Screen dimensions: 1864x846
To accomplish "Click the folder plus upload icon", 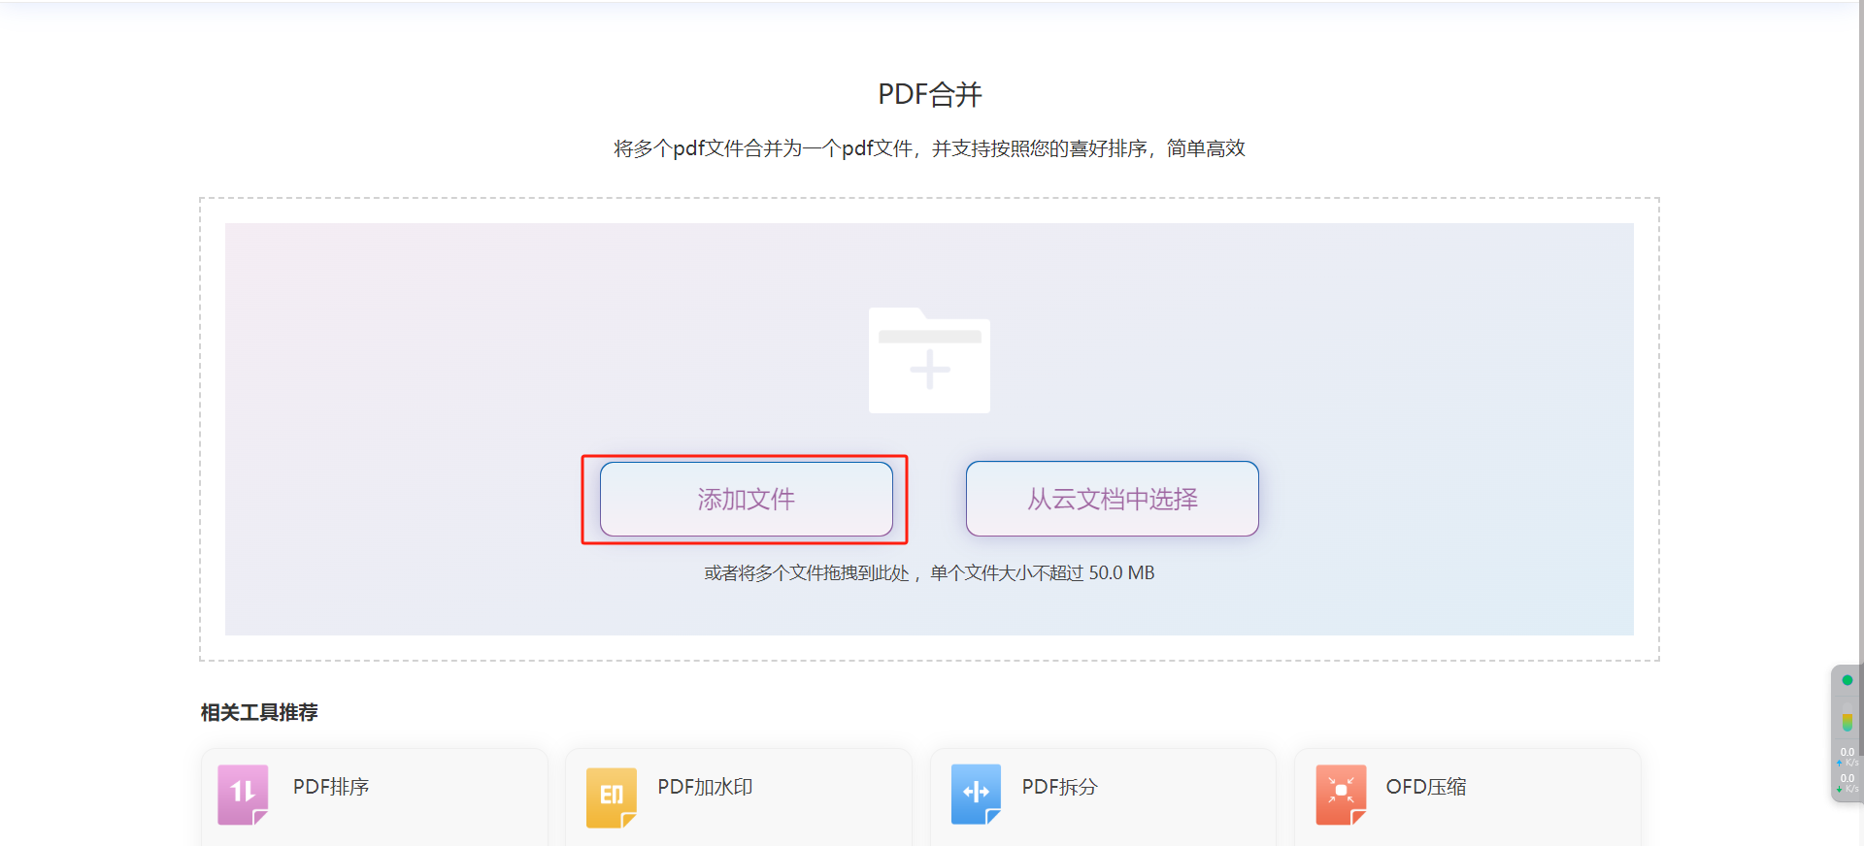I will (x=929, y=361).
